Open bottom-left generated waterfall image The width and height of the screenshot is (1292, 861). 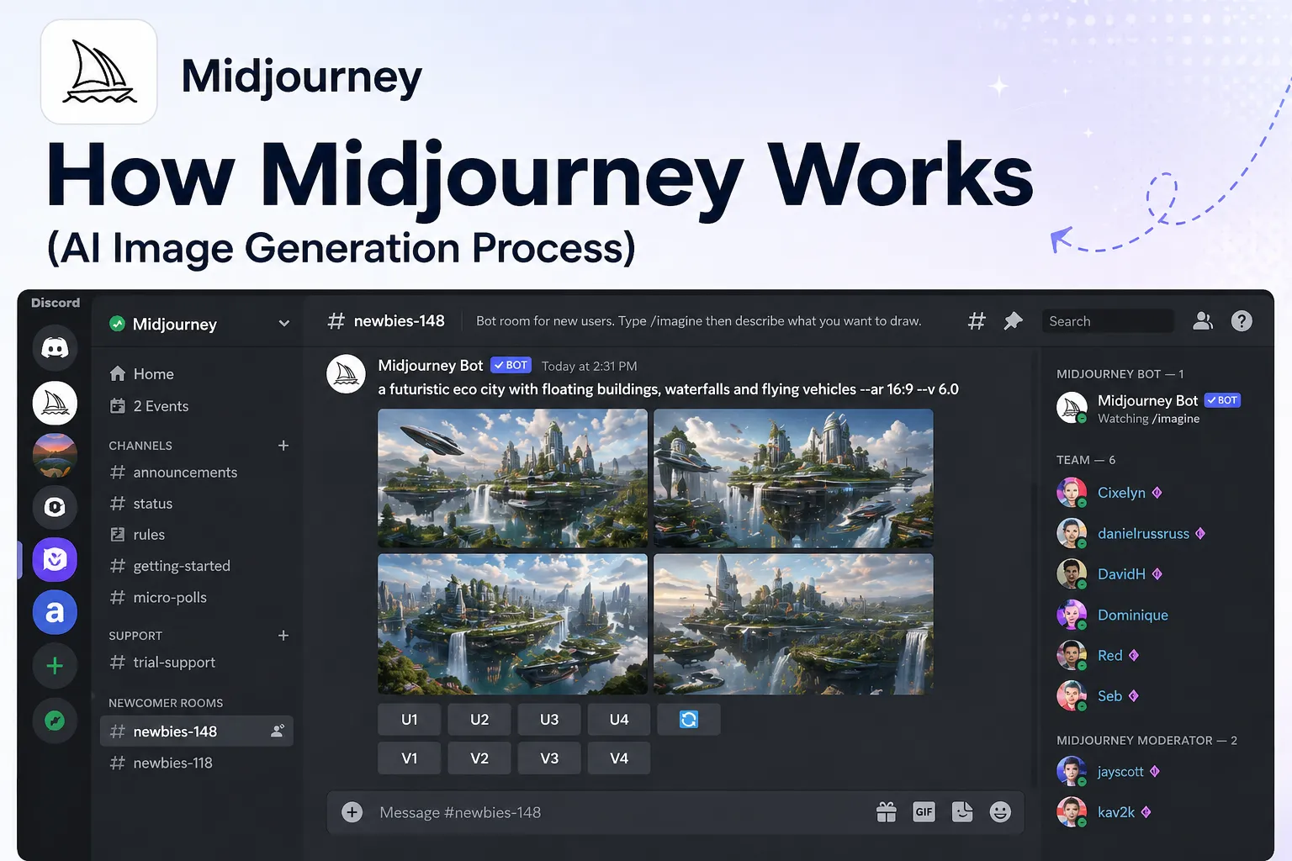pyautogui.click(x=513, y=624)
